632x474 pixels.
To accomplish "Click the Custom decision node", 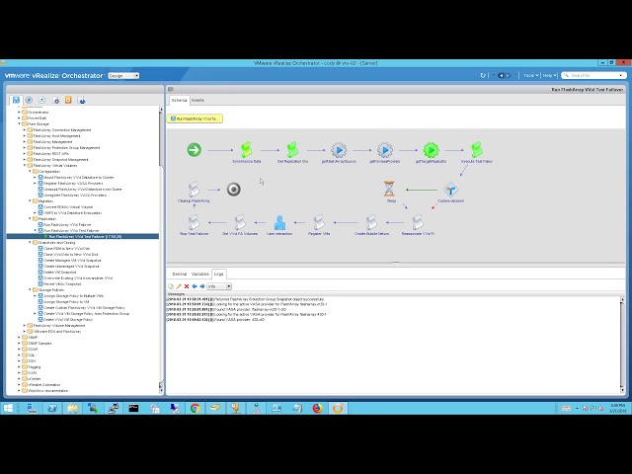I will pyautogui.click(x=450, y=190).
